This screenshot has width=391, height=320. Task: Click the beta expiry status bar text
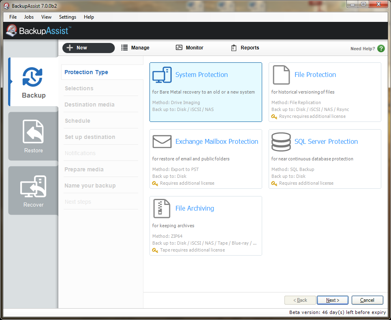point(338,312)
